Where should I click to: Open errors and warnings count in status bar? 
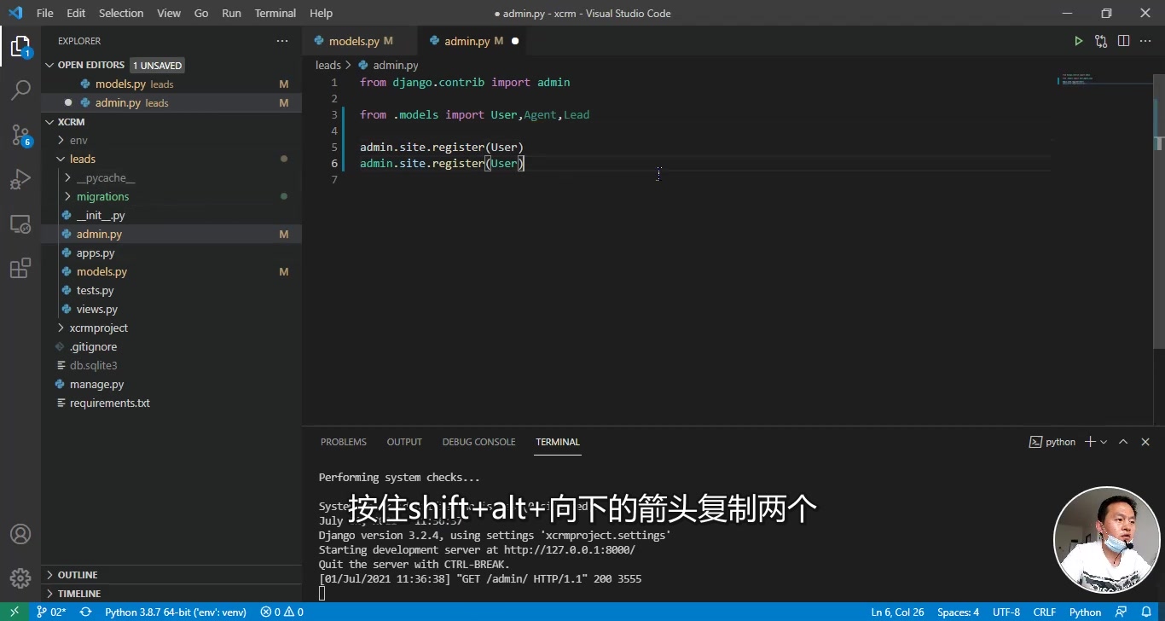pyautogui.click(x=281, y=612)
